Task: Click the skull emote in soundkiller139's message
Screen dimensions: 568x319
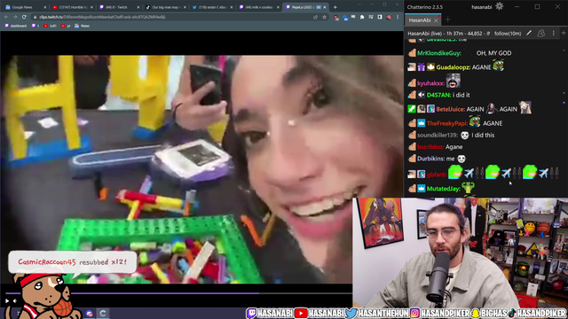Action: tap(465, 136)
